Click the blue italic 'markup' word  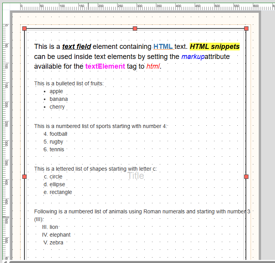pyautogui.click(x=193, y=57)
